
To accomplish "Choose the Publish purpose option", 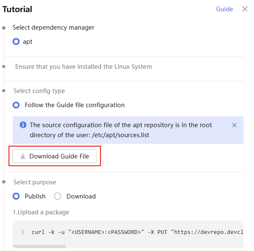I will coord(16,196).
